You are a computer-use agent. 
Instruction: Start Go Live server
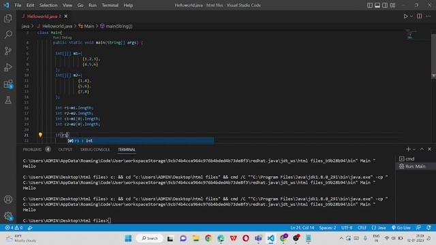coord(401,228)
